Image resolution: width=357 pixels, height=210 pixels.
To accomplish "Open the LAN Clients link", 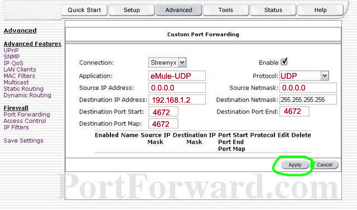I will click(x=20, y=70).
